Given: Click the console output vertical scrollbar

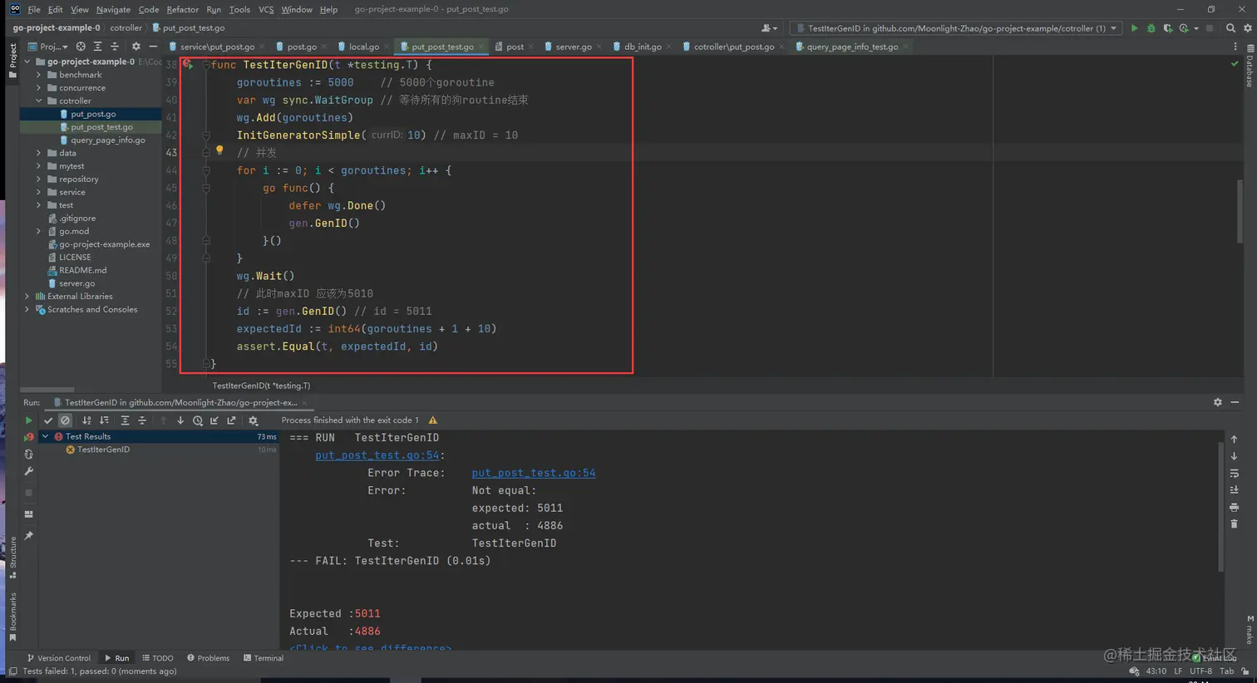Looking at the screenshot, I should tap(1220, 507).
